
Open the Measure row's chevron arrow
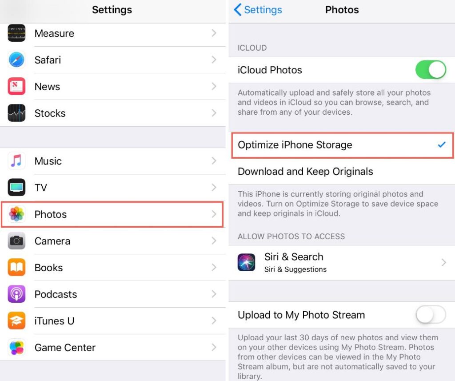tap(214, 33)
